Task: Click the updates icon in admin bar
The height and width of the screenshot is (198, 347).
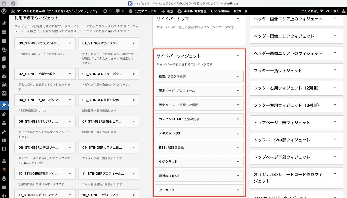Action: tap(107, 11)
